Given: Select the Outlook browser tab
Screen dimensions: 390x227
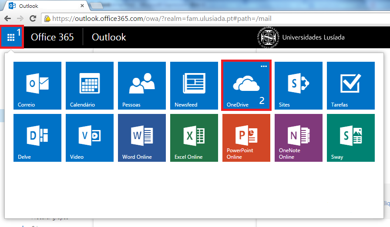Looking at the screenshot, I should (x=46, y=6).
